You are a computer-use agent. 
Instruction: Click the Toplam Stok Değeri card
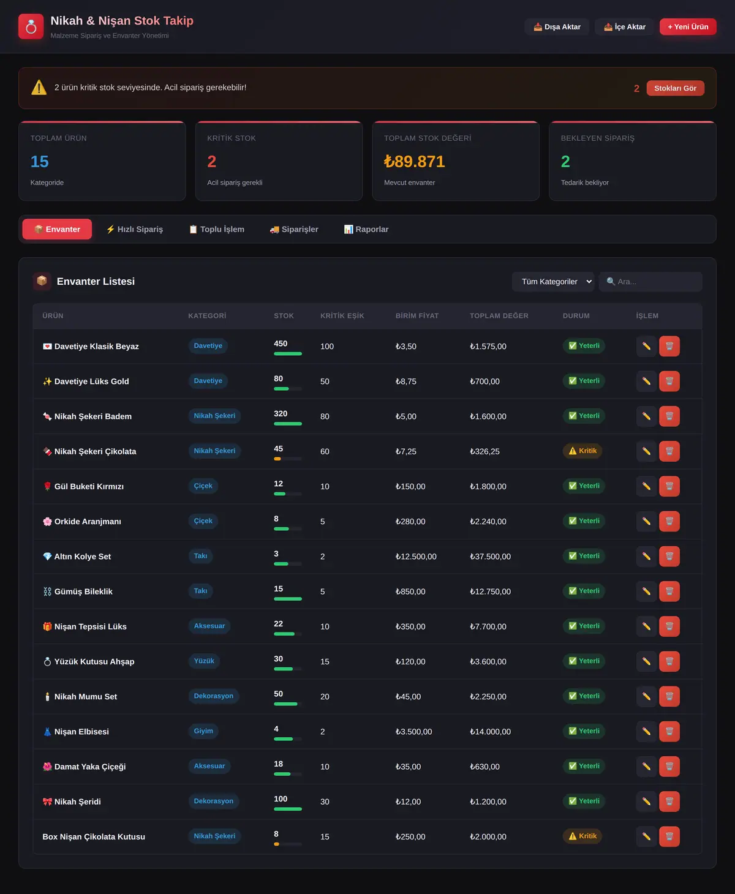click(456, 161)
